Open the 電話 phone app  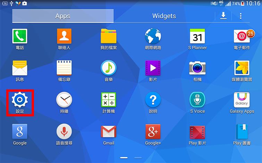click(x=20, y=36)
